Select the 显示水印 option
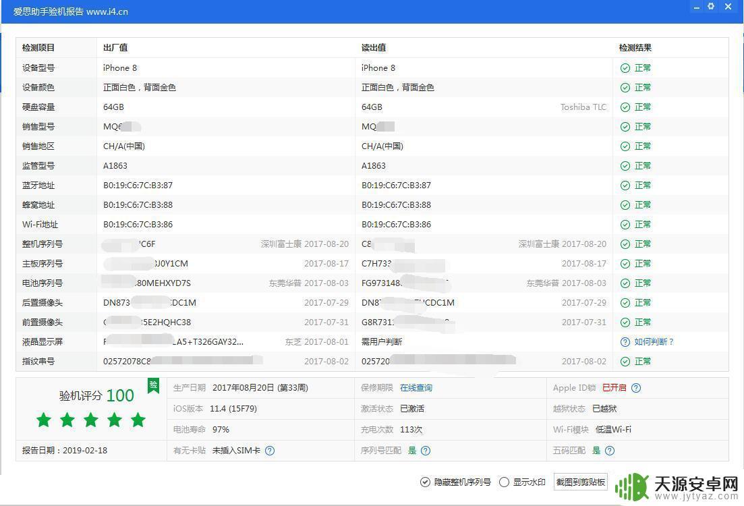The image size is (744, 506). tap(504, 482)
